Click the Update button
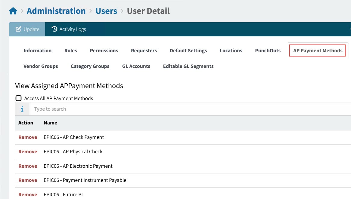This screenshot has width=351, height=199. coord(27,29)
